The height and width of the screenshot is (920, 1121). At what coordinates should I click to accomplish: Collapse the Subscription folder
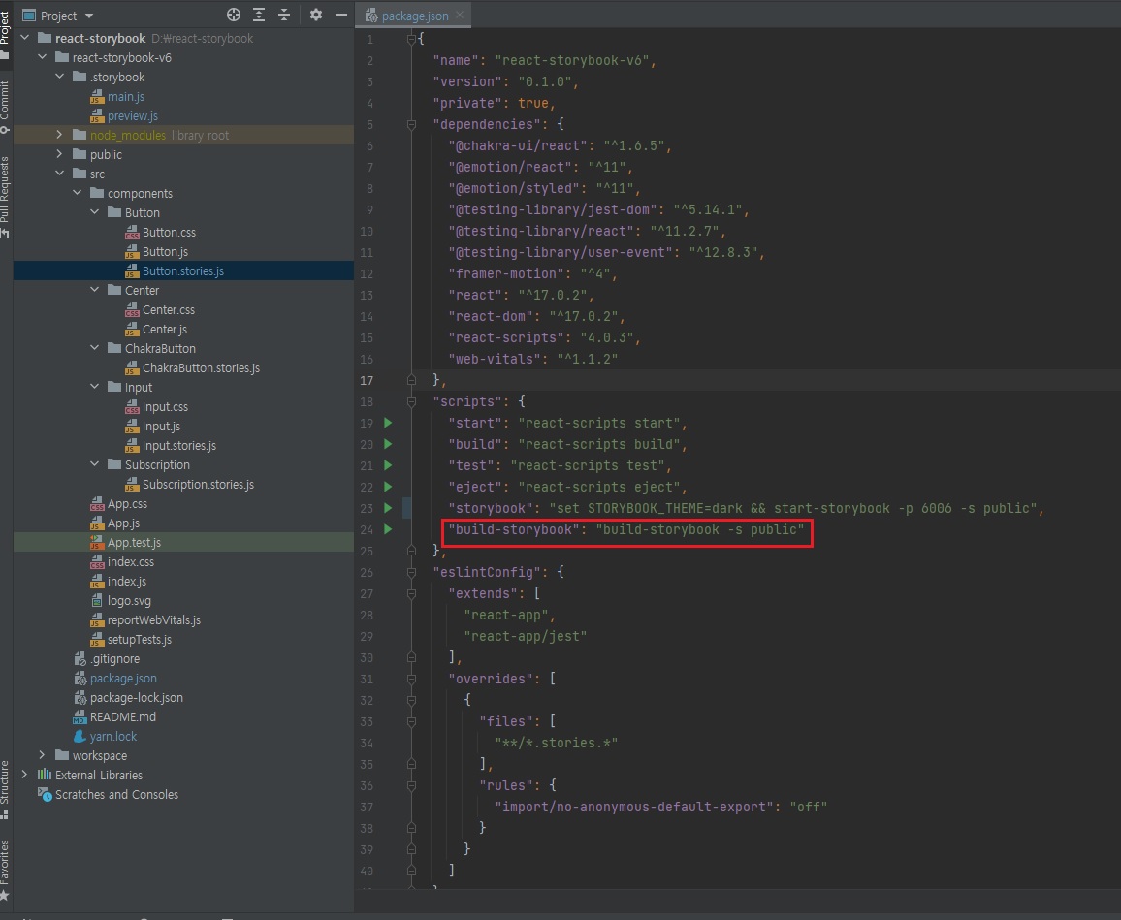tap(94, 464)
